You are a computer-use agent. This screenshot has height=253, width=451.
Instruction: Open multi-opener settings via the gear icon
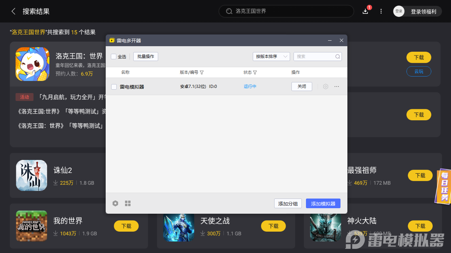(115, 203)
